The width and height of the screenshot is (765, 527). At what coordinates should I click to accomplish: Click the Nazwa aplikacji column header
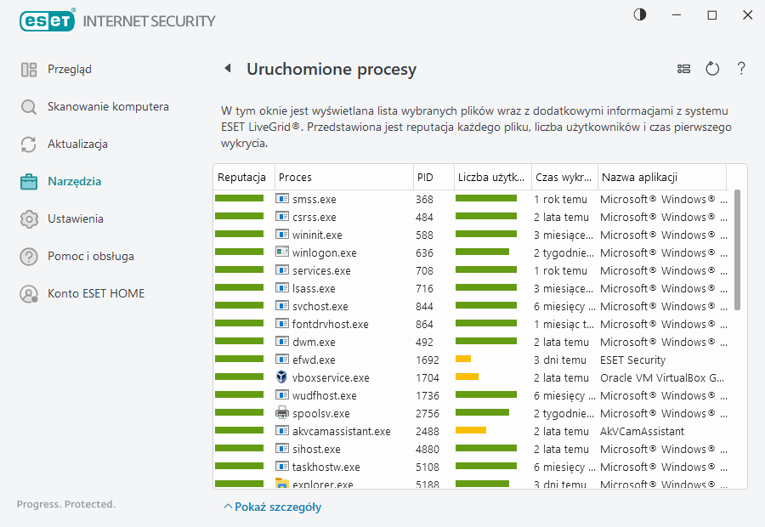tap(639, 178)
